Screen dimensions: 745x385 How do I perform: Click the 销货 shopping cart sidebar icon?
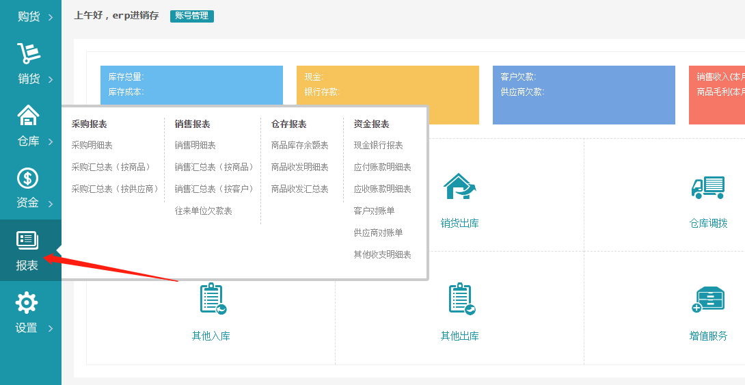[x=28, y=53]
